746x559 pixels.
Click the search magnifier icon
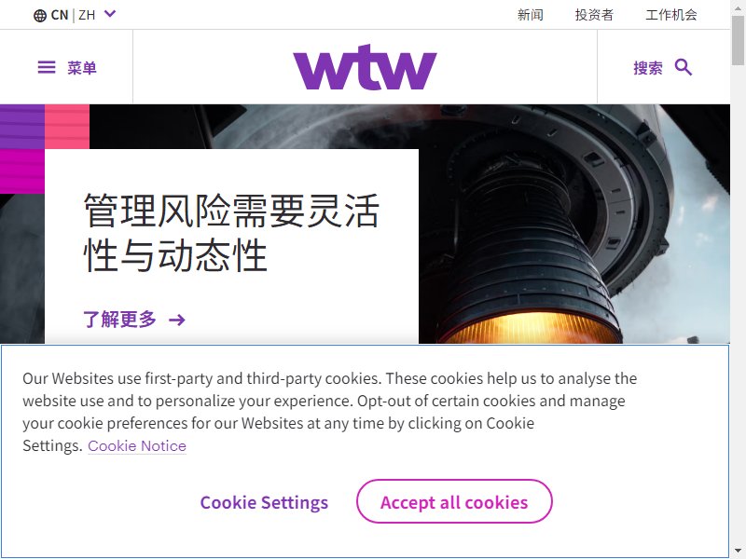[x=684, y=67]
